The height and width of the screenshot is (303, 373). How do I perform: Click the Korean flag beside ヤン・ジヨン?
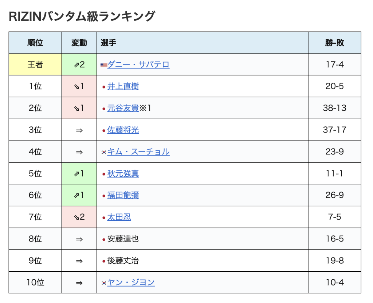pos(104,283)
